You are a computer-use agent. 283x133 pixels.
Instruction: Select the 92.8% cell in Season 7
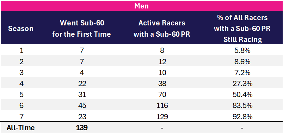pos(242,117)
